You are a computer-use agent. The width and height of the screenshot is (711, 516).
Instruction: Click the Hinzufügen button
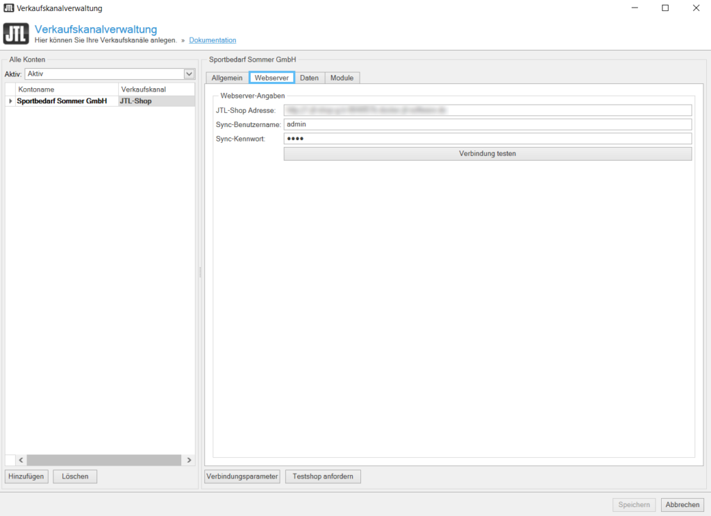[x=26, y=476]
